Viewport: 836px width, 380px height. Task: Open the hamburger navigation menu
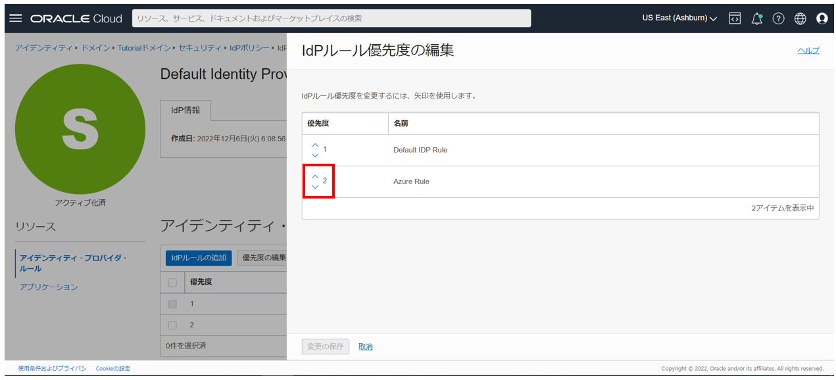(16, 18)
